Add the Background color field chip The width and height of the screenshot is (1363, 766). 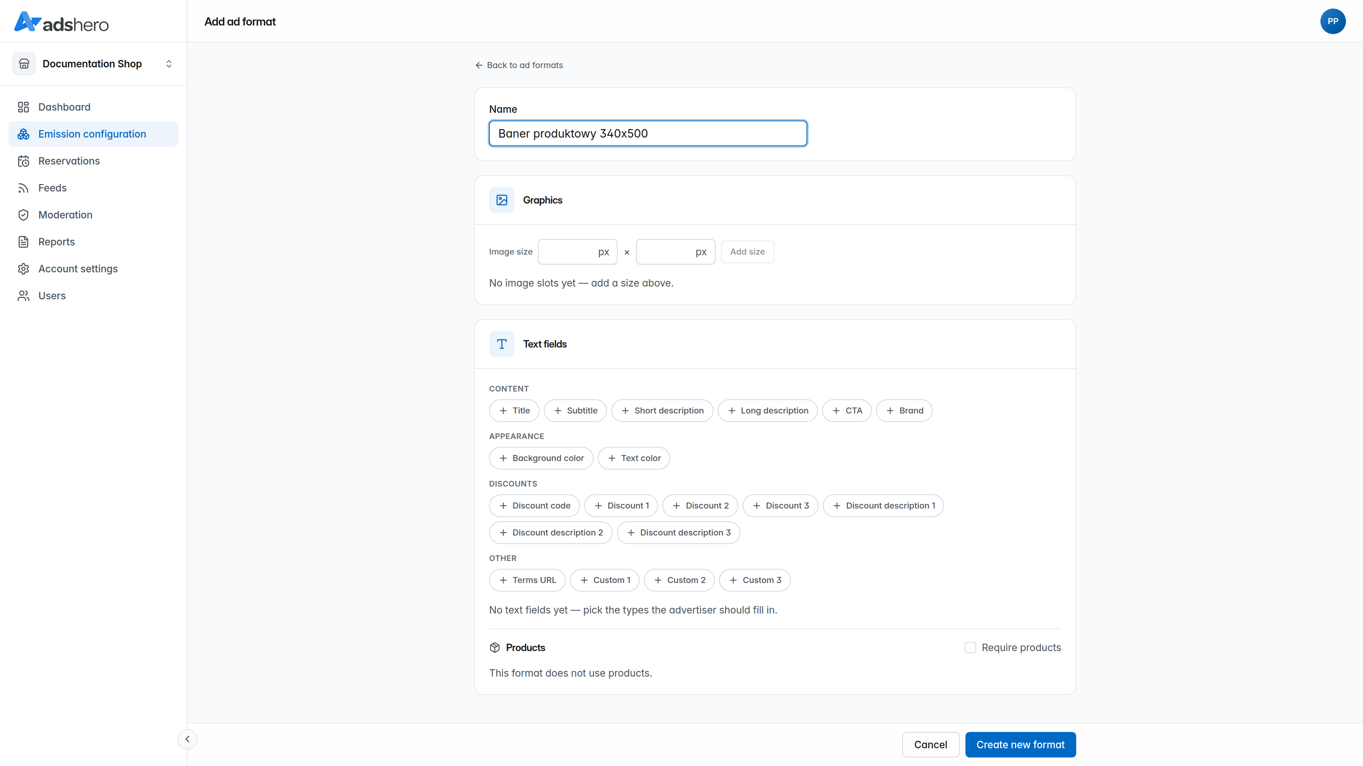point(541,458)
